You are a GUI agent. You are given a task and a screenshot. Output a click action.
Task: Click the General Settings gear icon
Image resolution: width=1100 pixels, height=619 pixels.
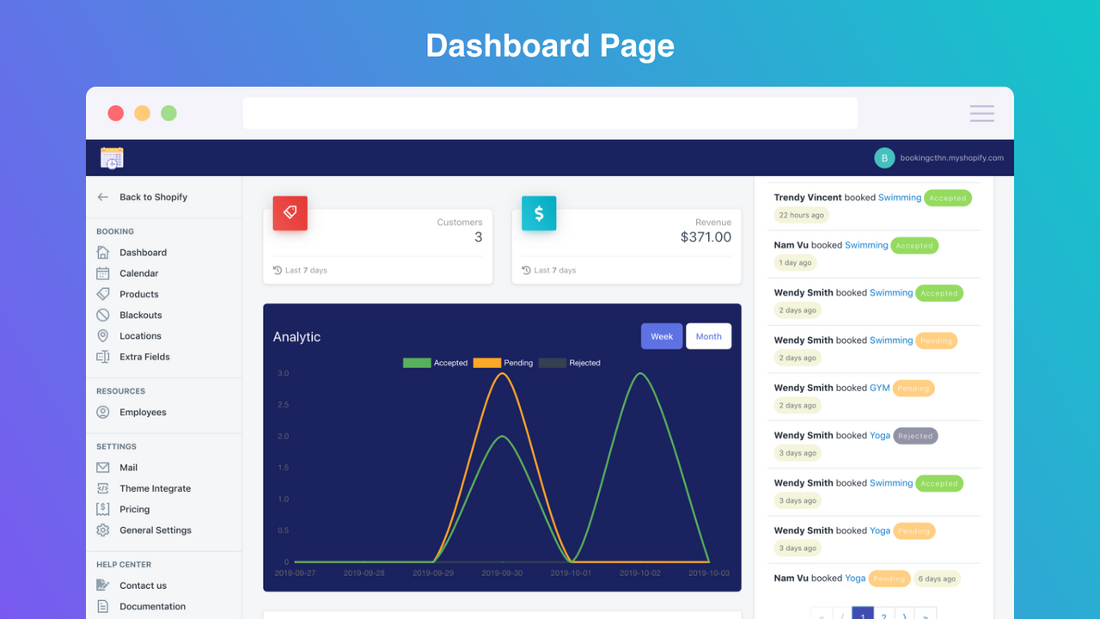(103, 530)
